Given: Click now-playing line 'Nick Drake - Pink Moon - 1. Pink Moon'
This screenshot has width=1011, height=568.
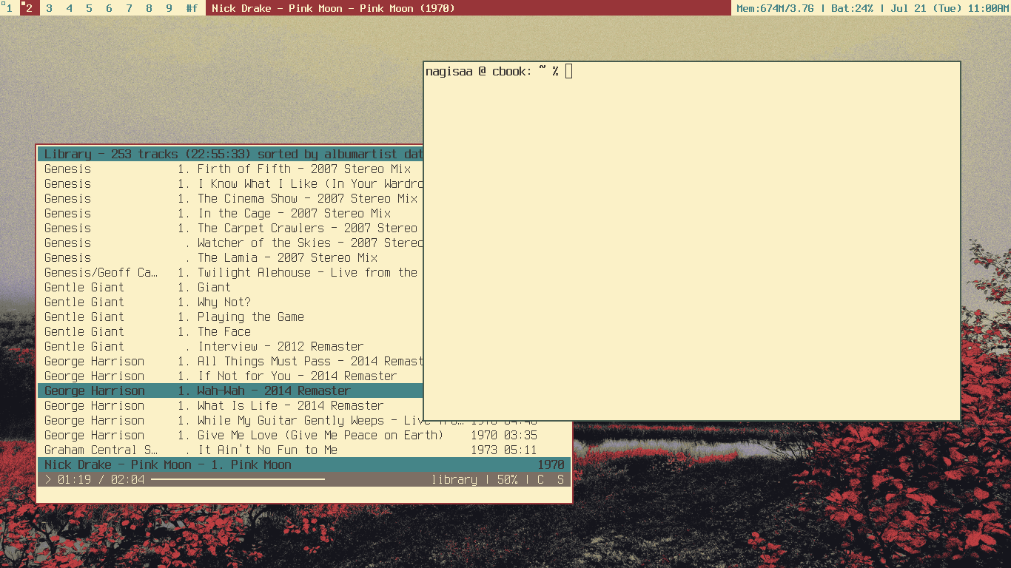Looking at the screenshot, I should 304,464.
